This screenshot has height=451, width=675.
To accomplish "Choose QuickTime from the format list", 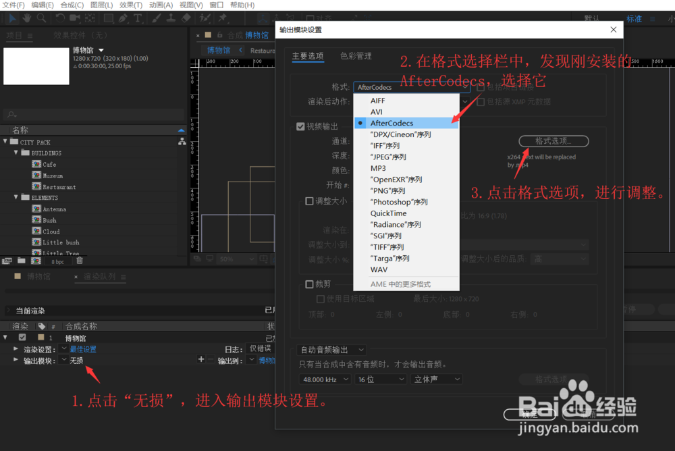I will [406, 213].
